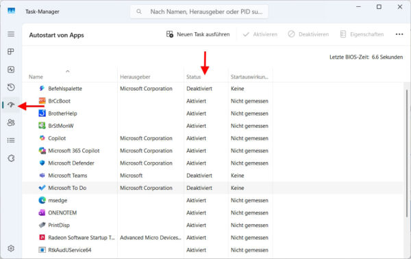Select the RtkAudUService64 entry name

tap(70, 250)
